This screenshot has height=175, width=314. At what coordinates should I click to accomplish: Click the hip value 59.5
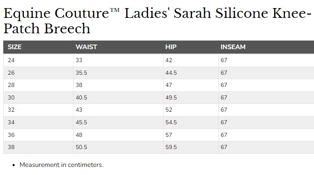click(171, 147)
